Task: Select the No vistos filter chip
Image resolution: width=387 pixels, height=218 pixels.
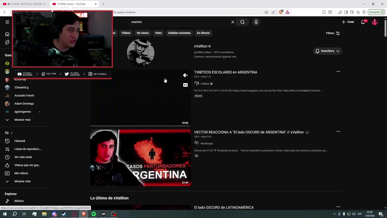Action: (143, 33)
